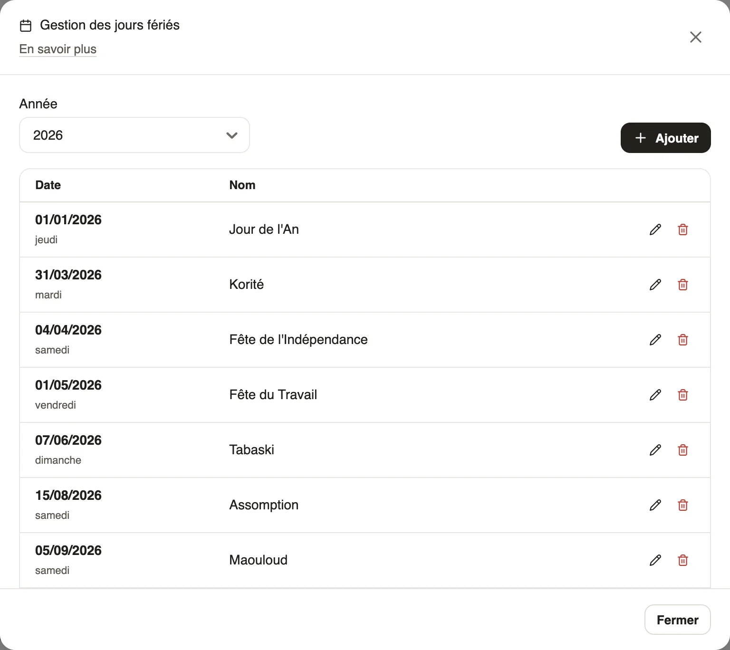Click the calendar icon beside the title
The image size is (730, 650).
pyautogui.click(x=26, y=26)
